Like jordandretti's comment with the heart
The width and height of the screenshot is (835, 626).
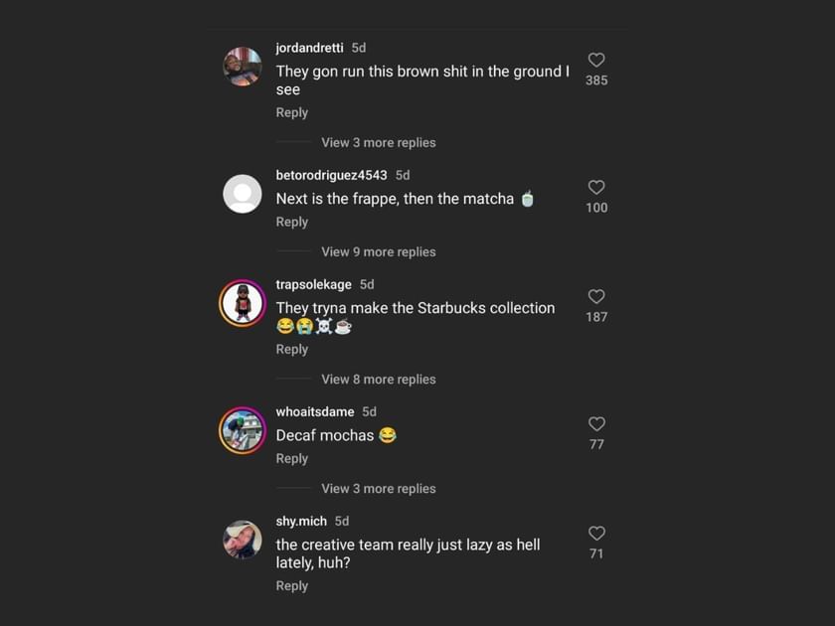[596, 61]
